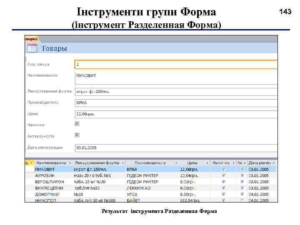This screenshot has width=300, height=225.
Task: Click the price cell 8,50грн.
Action: (x=188, y=195)
